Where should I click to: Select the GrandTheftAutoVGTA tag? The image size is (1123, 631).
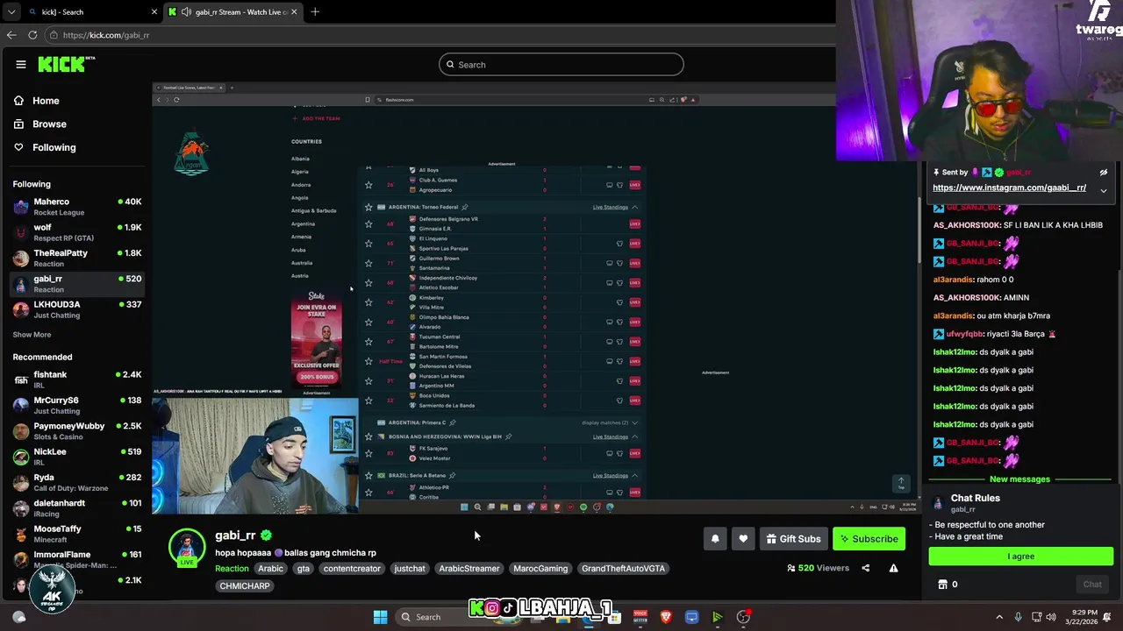[623, 569]
